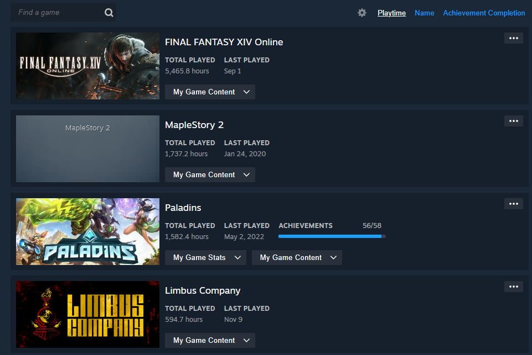
Task: Open MapleStory 2 title link
Action: click(x=194, y=125)
